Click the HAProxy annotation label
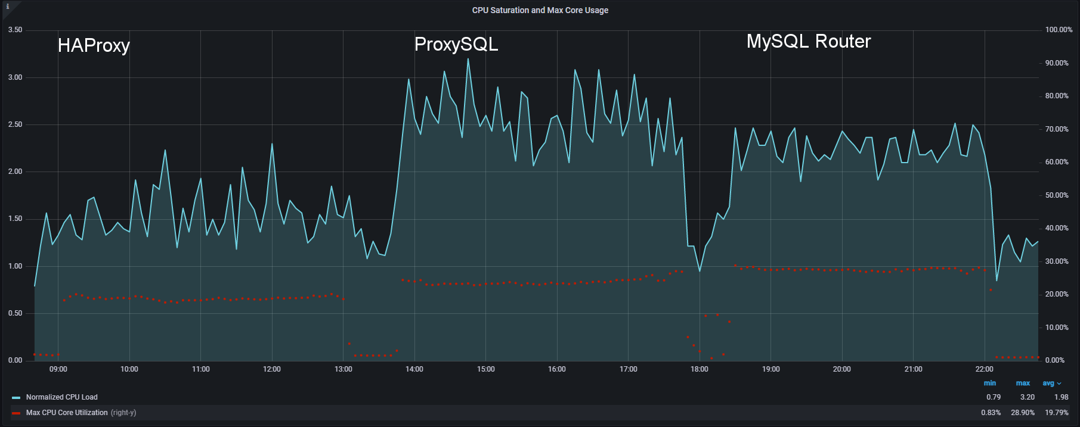The image size is (1080, 427). point(94,45)
